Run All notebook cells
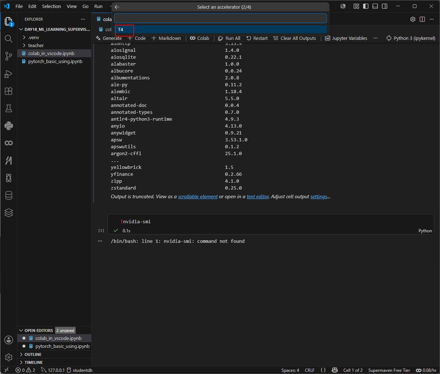The image size is (440, 374). tap(229, 38)
